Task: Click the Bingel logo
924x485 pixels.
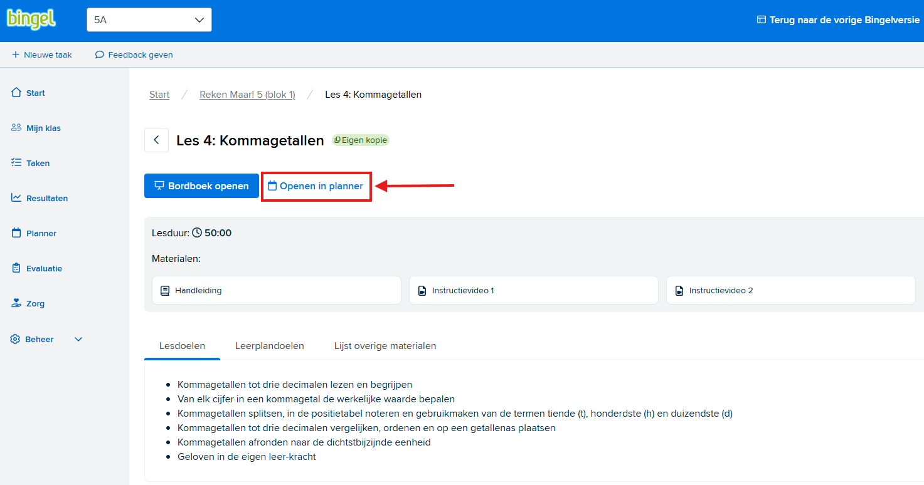Action: pos(31,19)
